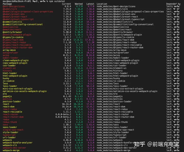
Task: Click Latest version 0.2.0 of pagedjs
Action: coord(91,97)
